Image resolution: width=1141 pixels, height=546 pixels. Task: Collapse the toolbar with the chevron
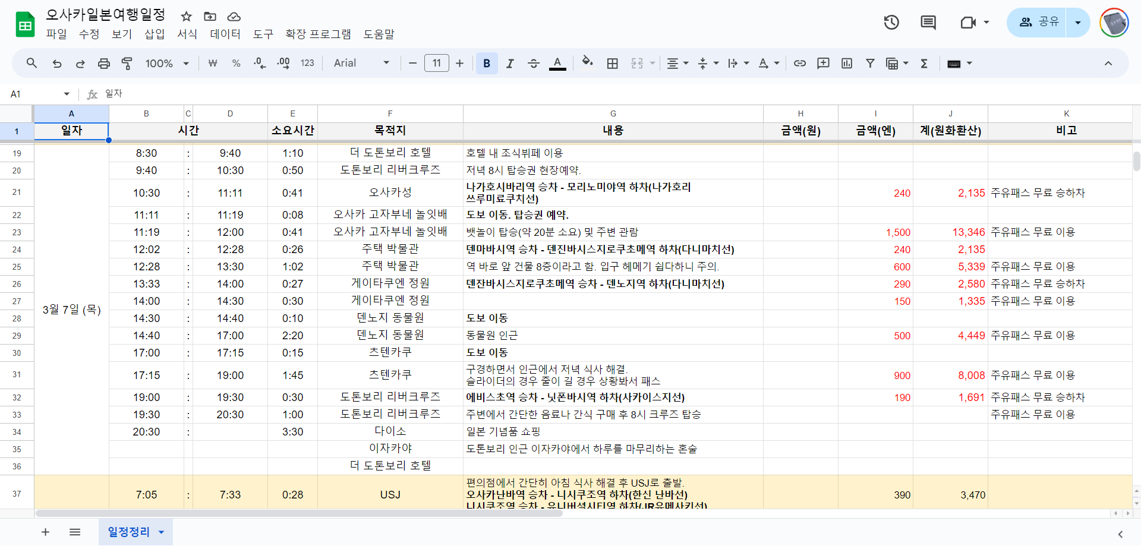1108,63
